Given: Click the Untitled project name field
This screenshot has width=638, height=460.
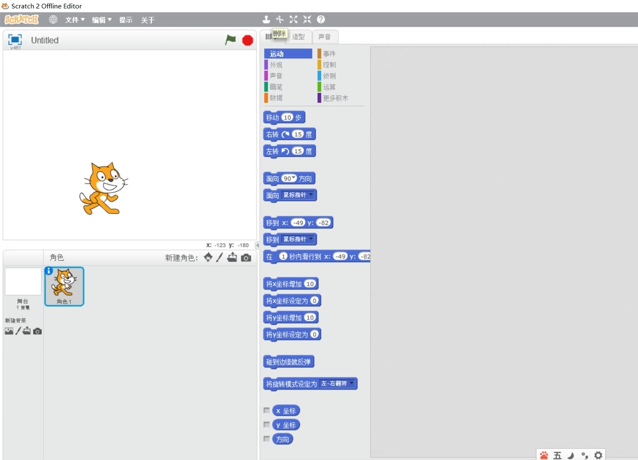Looking at the screenshot, I should coord(45,40).
